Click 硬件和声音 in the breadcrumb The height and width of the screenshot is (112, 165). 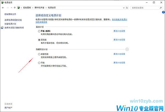39,8
